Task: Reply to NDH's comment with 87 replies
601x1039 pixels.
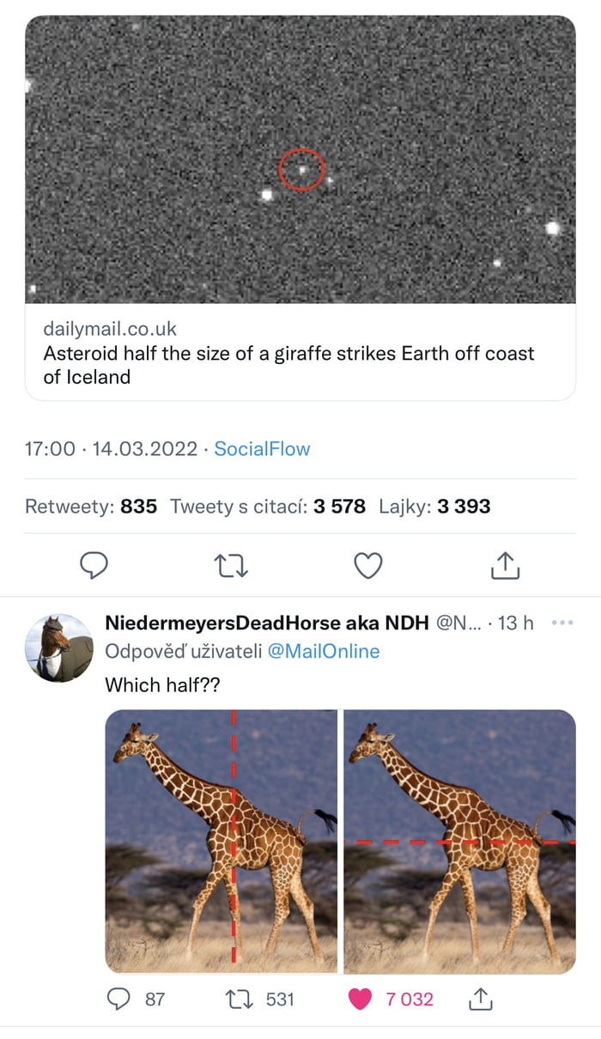Action: 119,999
